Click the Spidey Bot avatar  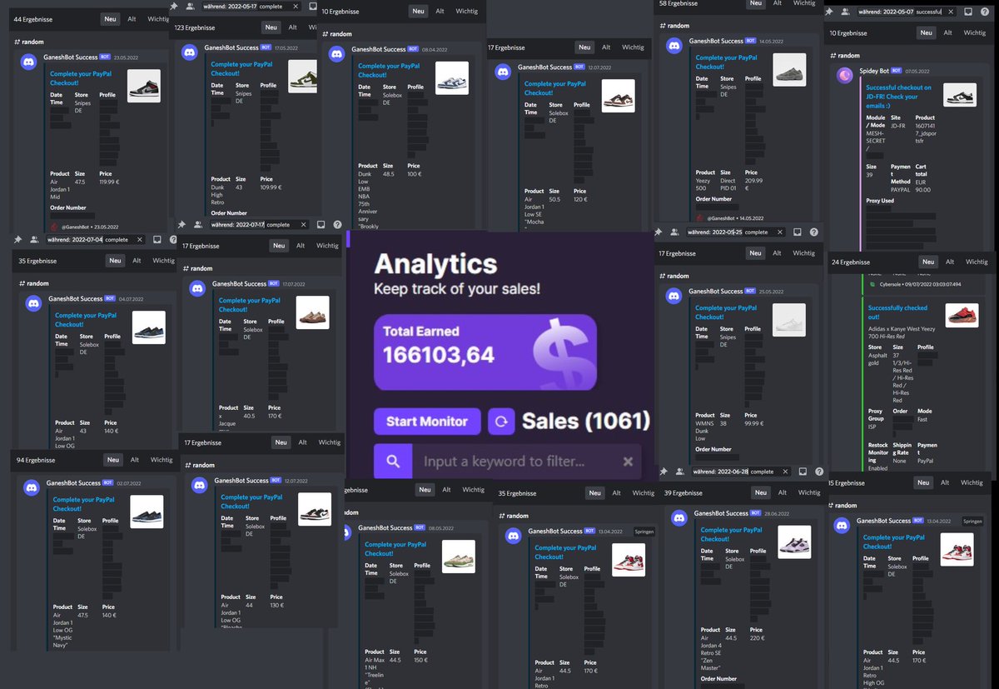844,76
